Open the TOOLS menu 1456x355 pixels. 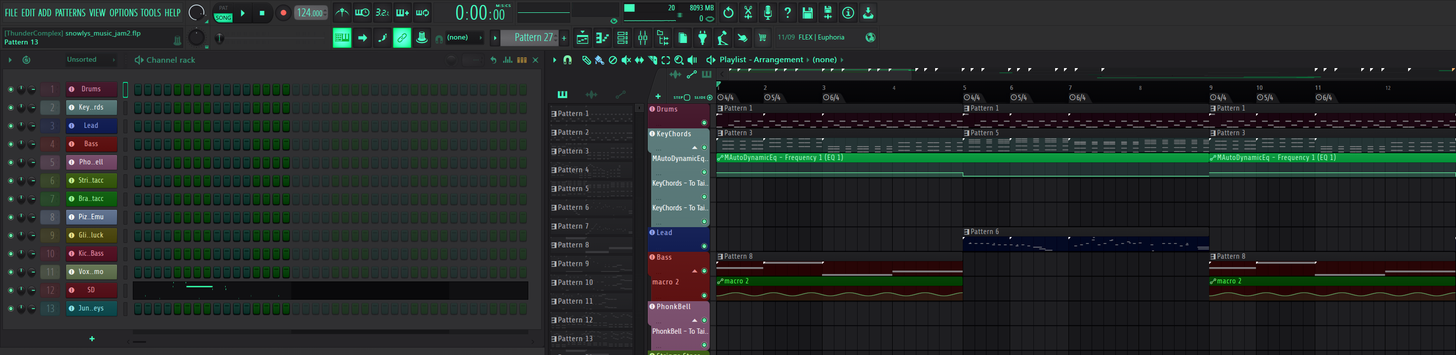click(151, 12)
